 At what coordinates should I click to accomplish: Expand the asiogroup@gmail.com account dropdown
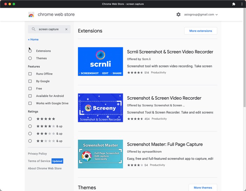pyautogui.click(x=201, y=15)
